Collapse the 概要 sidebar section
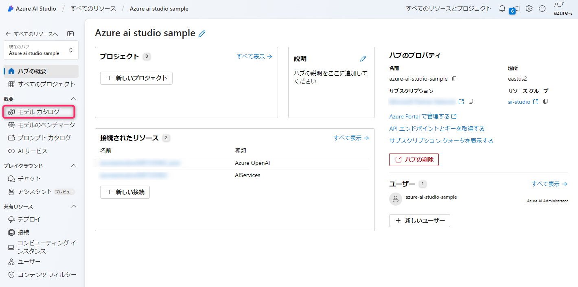 tap(74, 99)
